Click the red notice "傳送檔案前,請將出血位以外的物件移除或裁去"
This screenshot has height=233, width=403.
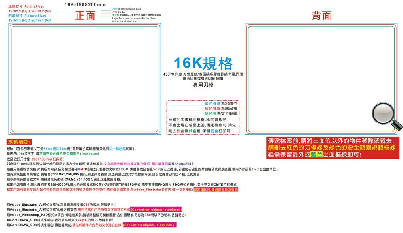[331, 141]
